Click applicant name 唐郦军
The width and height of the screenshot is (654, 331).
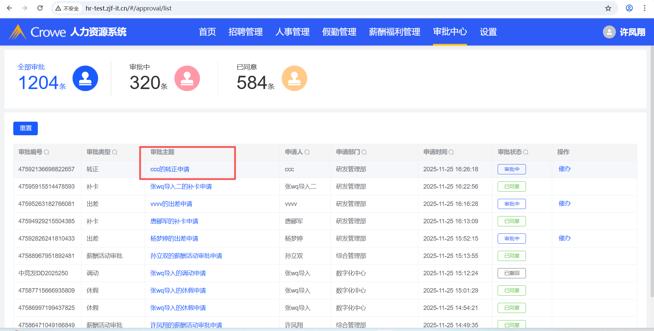(294, 221)
